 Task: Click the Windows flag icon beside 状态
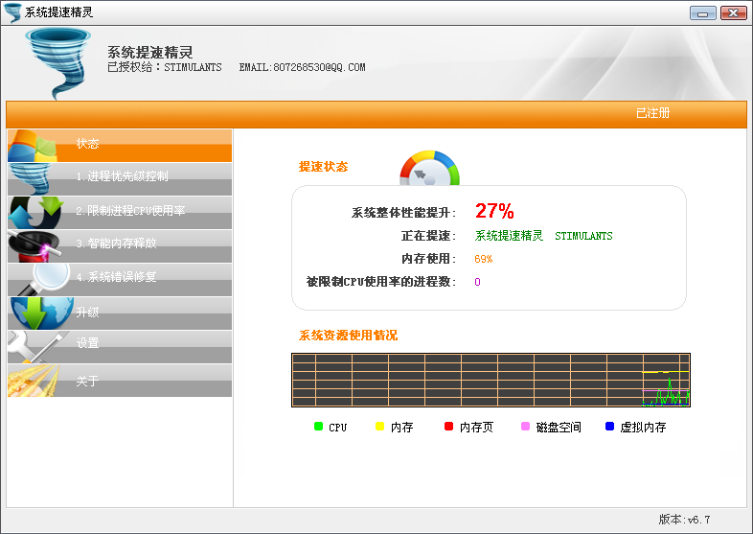point(34,145)
